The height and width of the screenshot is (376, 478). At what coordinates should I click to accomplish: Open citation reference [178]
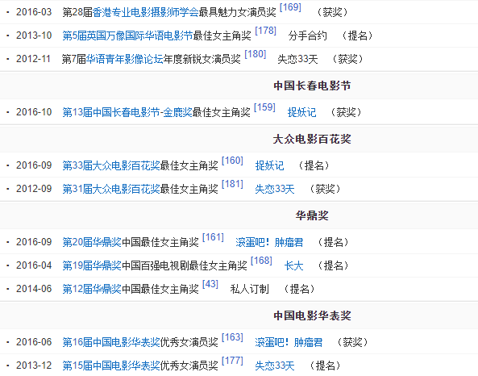coord(265,31)
